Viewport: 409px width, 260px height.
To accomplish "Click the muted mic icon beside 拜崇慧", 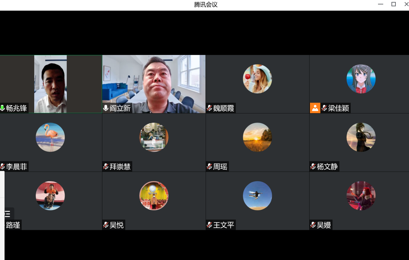I will [106, 167].
